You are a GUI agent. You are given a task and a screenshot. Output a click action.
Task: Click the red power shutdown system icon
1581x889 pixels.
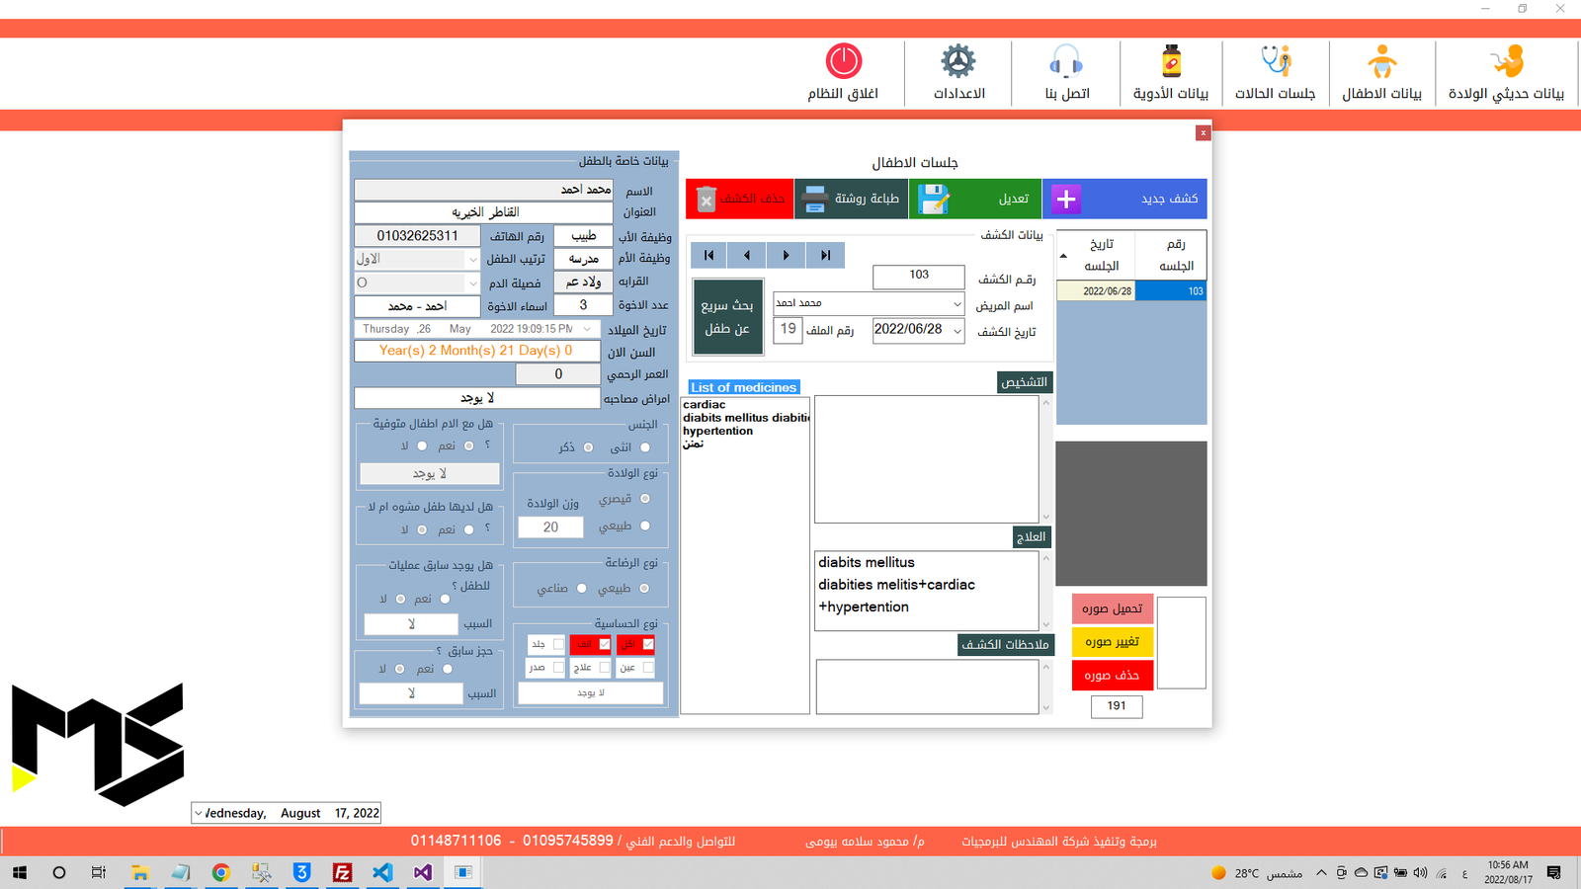(x=843, y=61)
